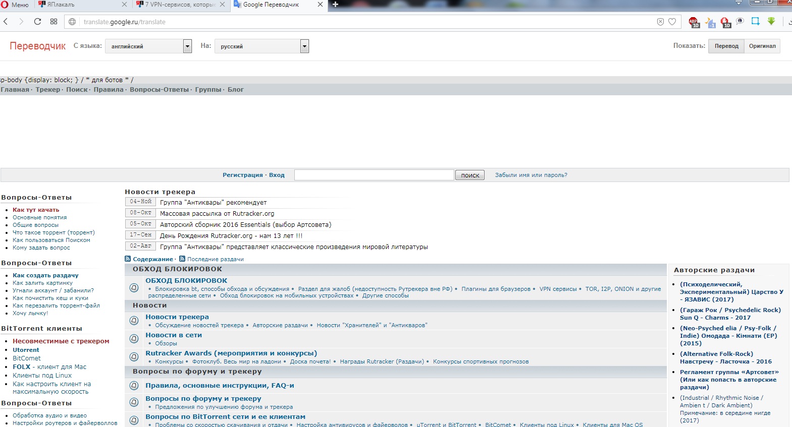This screenshot has height=427, width=792.
Task: Click the Переводчик logo
Action: 37,46
